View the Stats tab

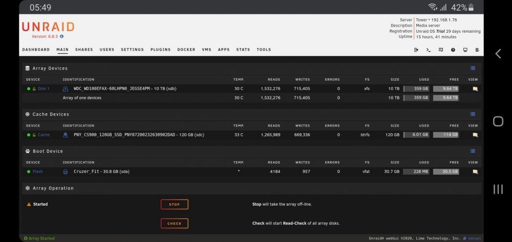click(x=243, y=50)
